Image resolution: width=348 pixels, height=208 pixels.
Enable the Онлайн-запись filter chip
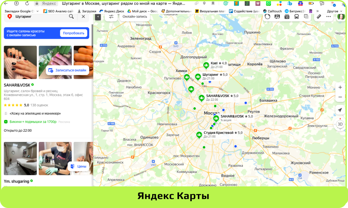pyautogui.click(x=135, y=17)
